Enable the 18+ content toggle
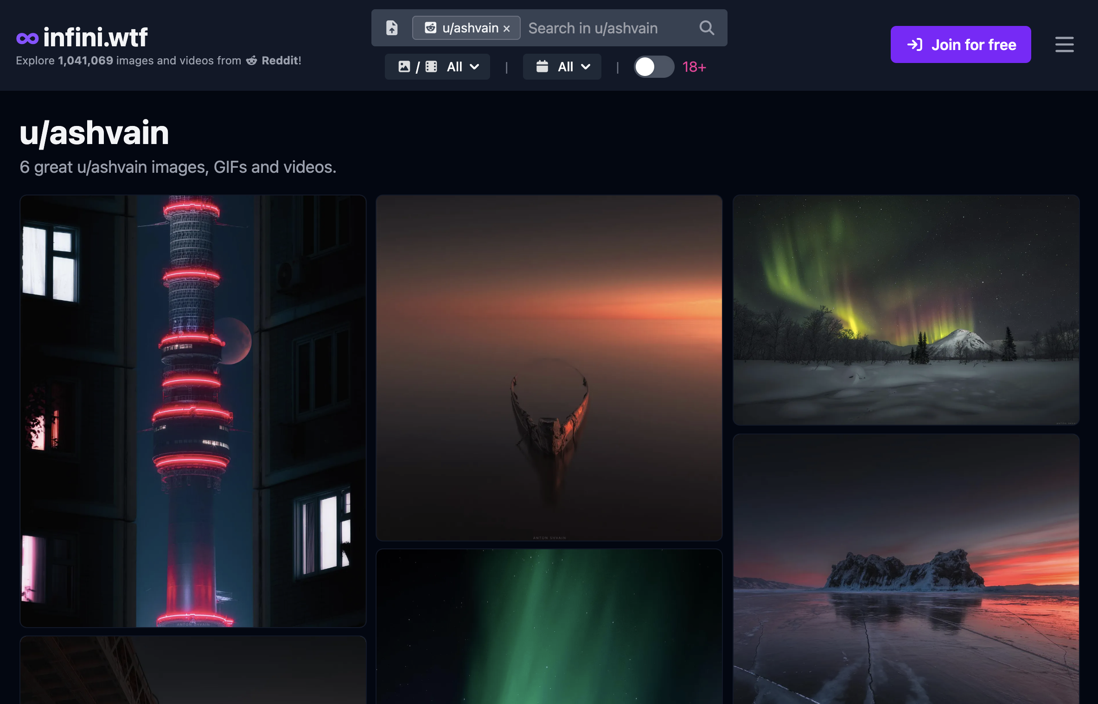 coord(654,67)
